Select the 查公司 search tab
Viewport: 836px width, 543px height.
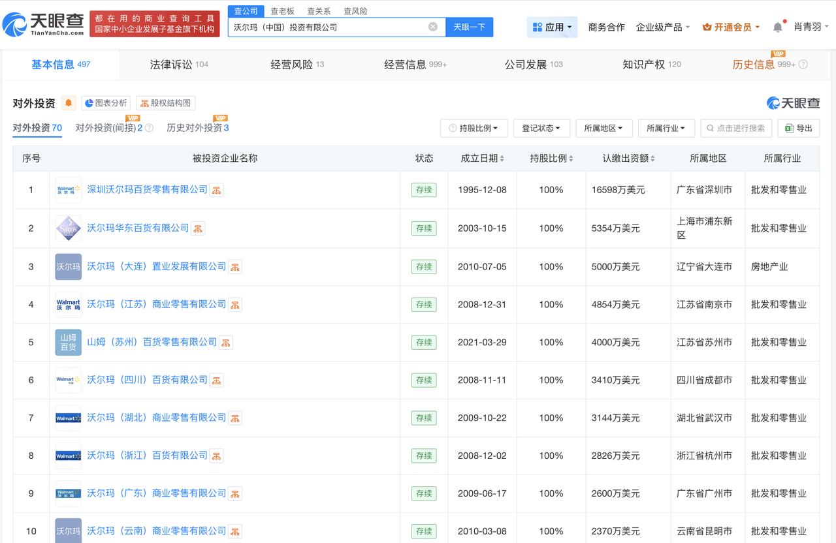(246, 11)
